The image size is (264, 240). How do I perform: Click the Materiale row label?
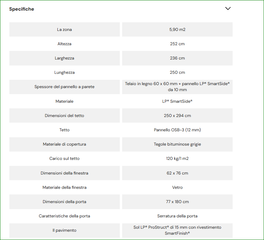64,101
